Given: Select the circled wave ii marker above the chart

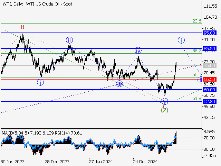Looking at the screenshot, I should [69, 40].
